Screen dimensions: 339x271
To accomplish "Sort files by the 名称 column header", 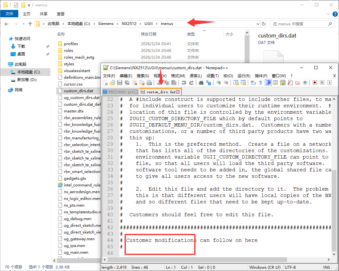I will click(61, 34).
